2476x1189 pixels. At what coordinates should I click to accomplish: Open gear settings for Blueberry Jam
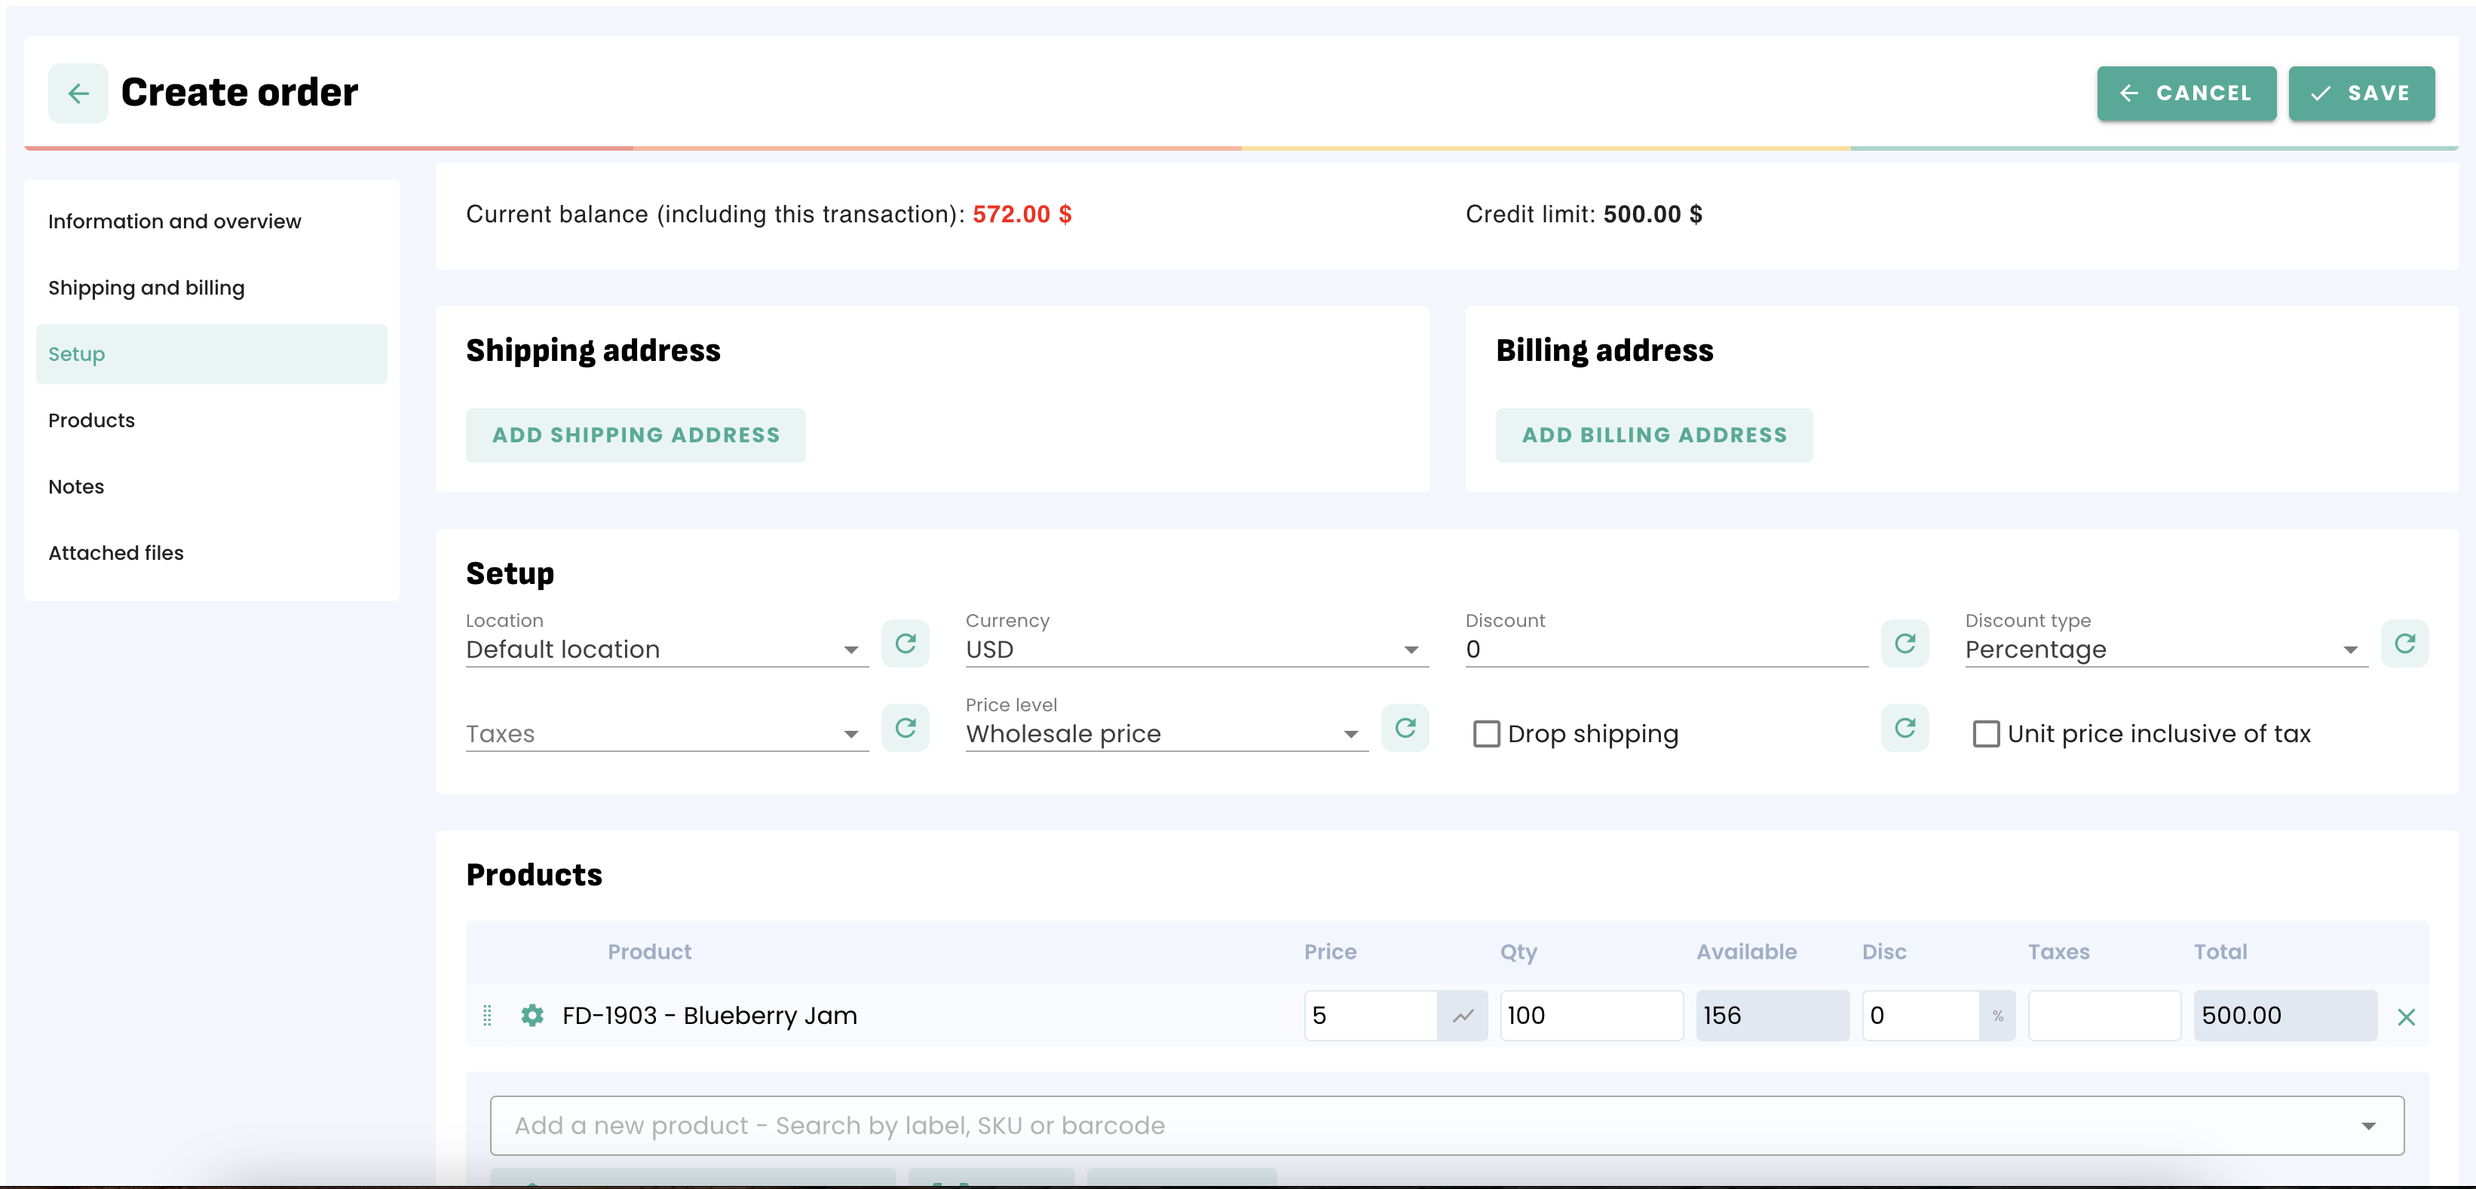click(x=532, y=1015)
